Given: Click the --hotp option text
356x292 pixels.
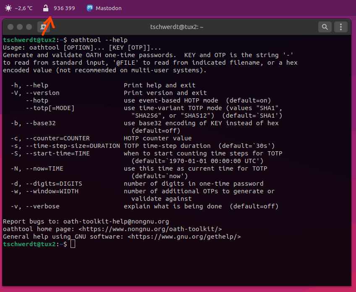Looking at the screenshot, I should click(37, 100).
